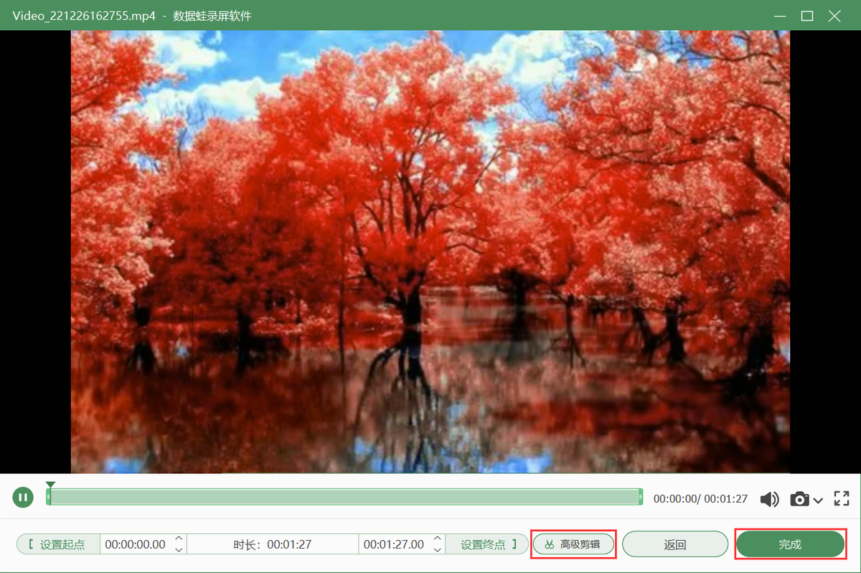Pause the video playback
Image resolution: width=861 pixels, height=573 pixels.
click(x=23, y=498)
